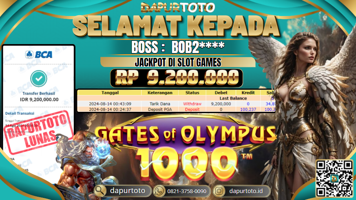The image size is (356, 200).
Task: Select the Tanggal column header
Action: coord(110,93)
